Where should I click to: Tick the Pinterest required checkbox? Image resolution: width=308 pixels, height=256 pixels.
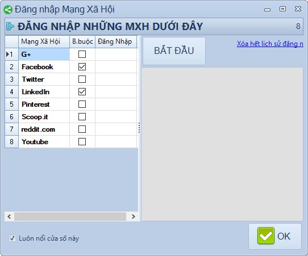coord(82,104)
